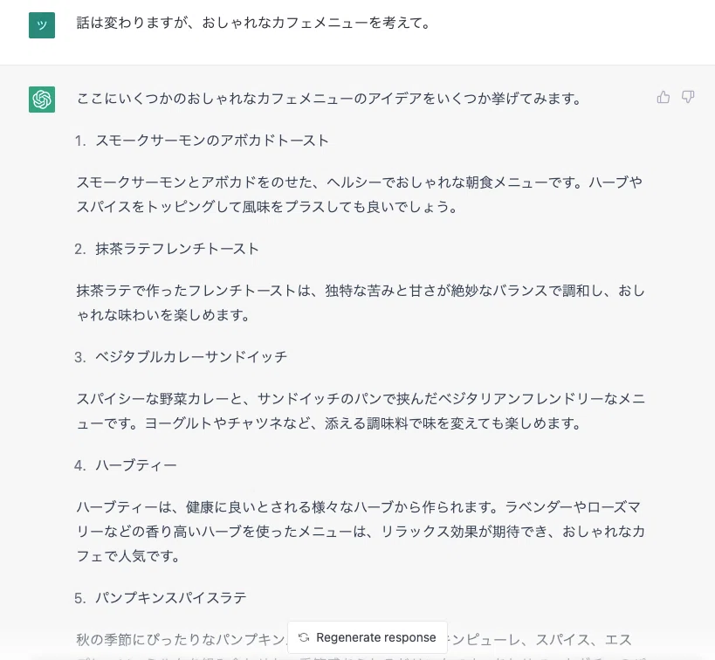Image resolution: width=715 pixels, height=660 pixels.
Task: Click the intro sentence ここにいくつかのおしゃれな
Action: pos(329,99)
